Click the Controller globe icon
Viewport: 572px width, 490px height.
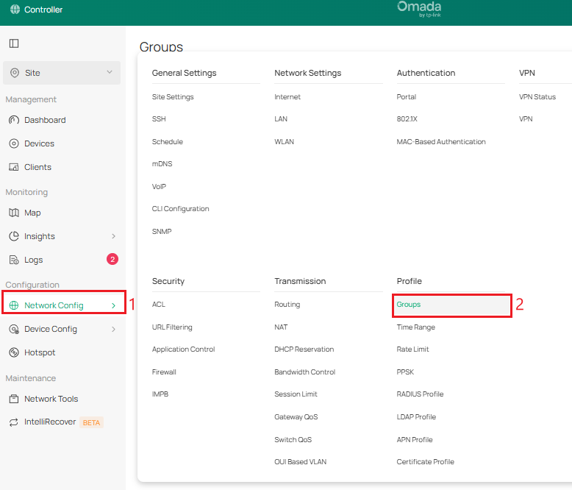point(15,9)
